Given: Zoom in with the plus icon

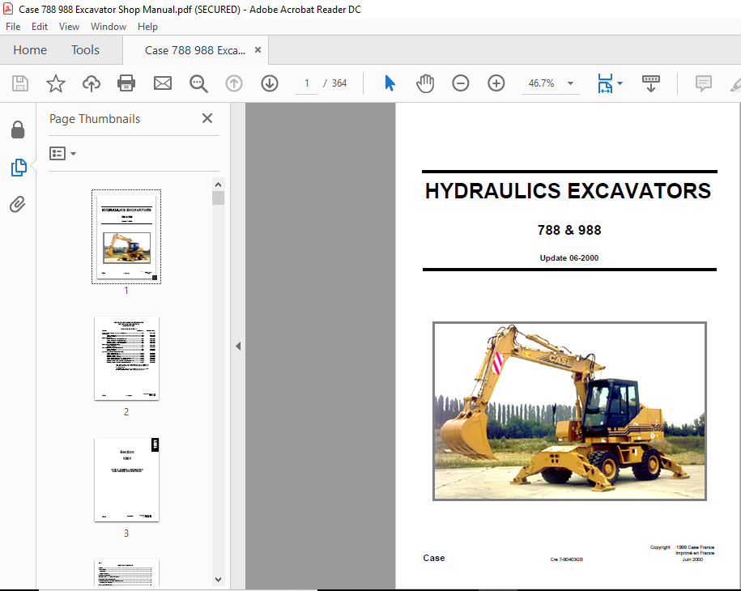Looking at the screenshot, I should pos(496,83).
